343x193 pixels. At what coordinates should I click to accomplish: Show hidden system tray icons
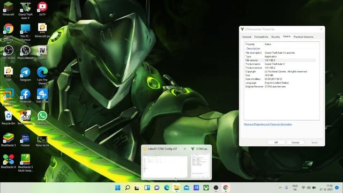click(280, 188)
